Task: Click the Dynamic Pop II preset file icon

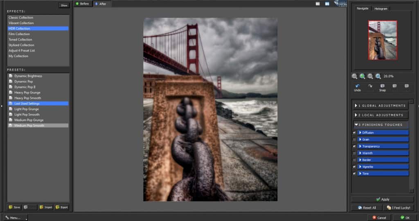Action: pos(11,87)
